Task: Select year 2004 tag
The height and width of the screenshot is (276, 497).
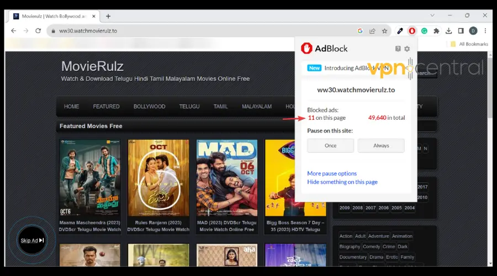Action: click(x=410, y=208)
